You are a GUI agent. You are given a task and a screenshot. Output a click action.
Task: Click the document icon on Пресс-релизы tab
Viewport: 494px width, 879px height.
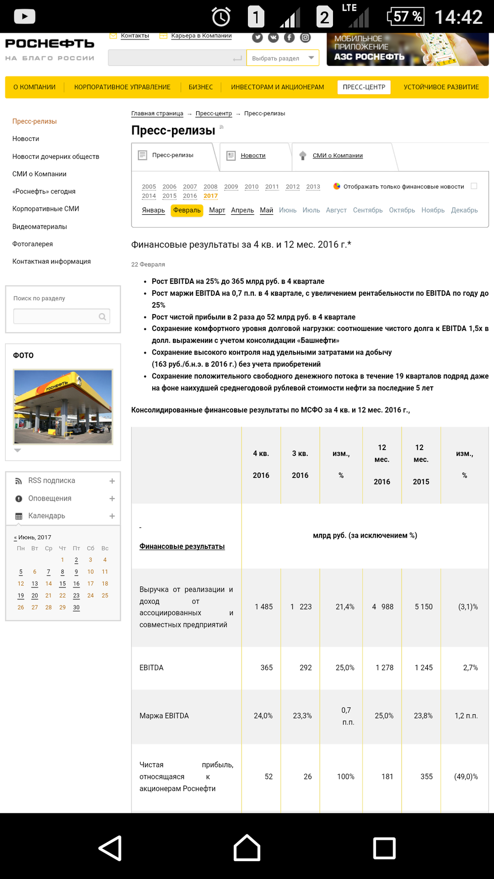pyautogui.click(x=143, y=155)
